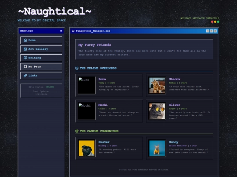Click the MENU.SYS panel title
Image resolution: width=237 pixels, height=177 pixels.
pyautogui.click(x=26, y=31)
